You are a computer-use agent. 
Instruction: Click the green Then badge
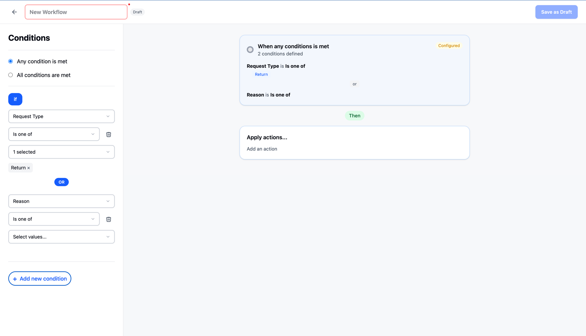coord(354,116)
